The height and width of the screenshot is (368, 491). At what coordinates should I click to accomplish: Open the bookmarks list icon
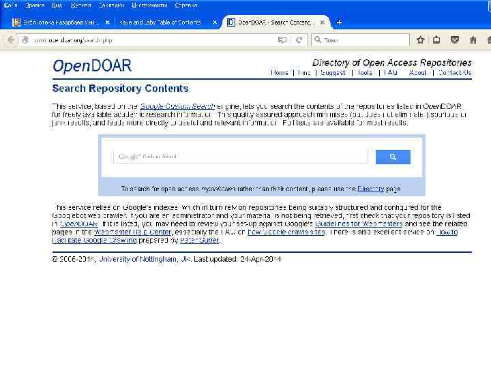point(436,40)
